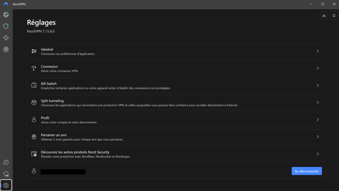Minimize the NordVPN window
The height and width of the screenshot is (191, 339).
(x=311, y=4)
